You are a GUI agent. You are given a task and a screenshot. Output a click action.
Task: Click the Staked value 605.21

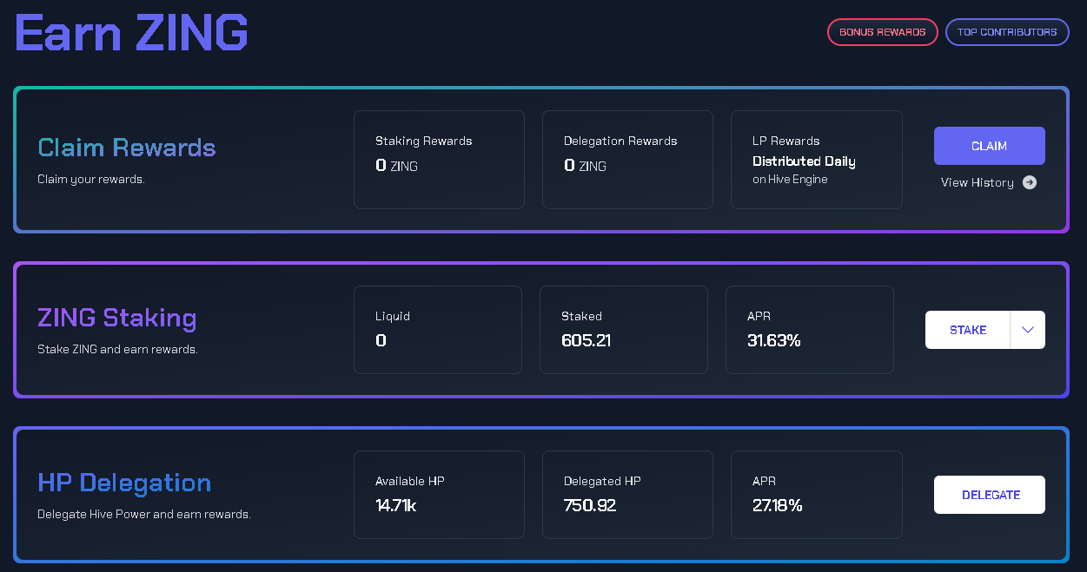(586, 340)
